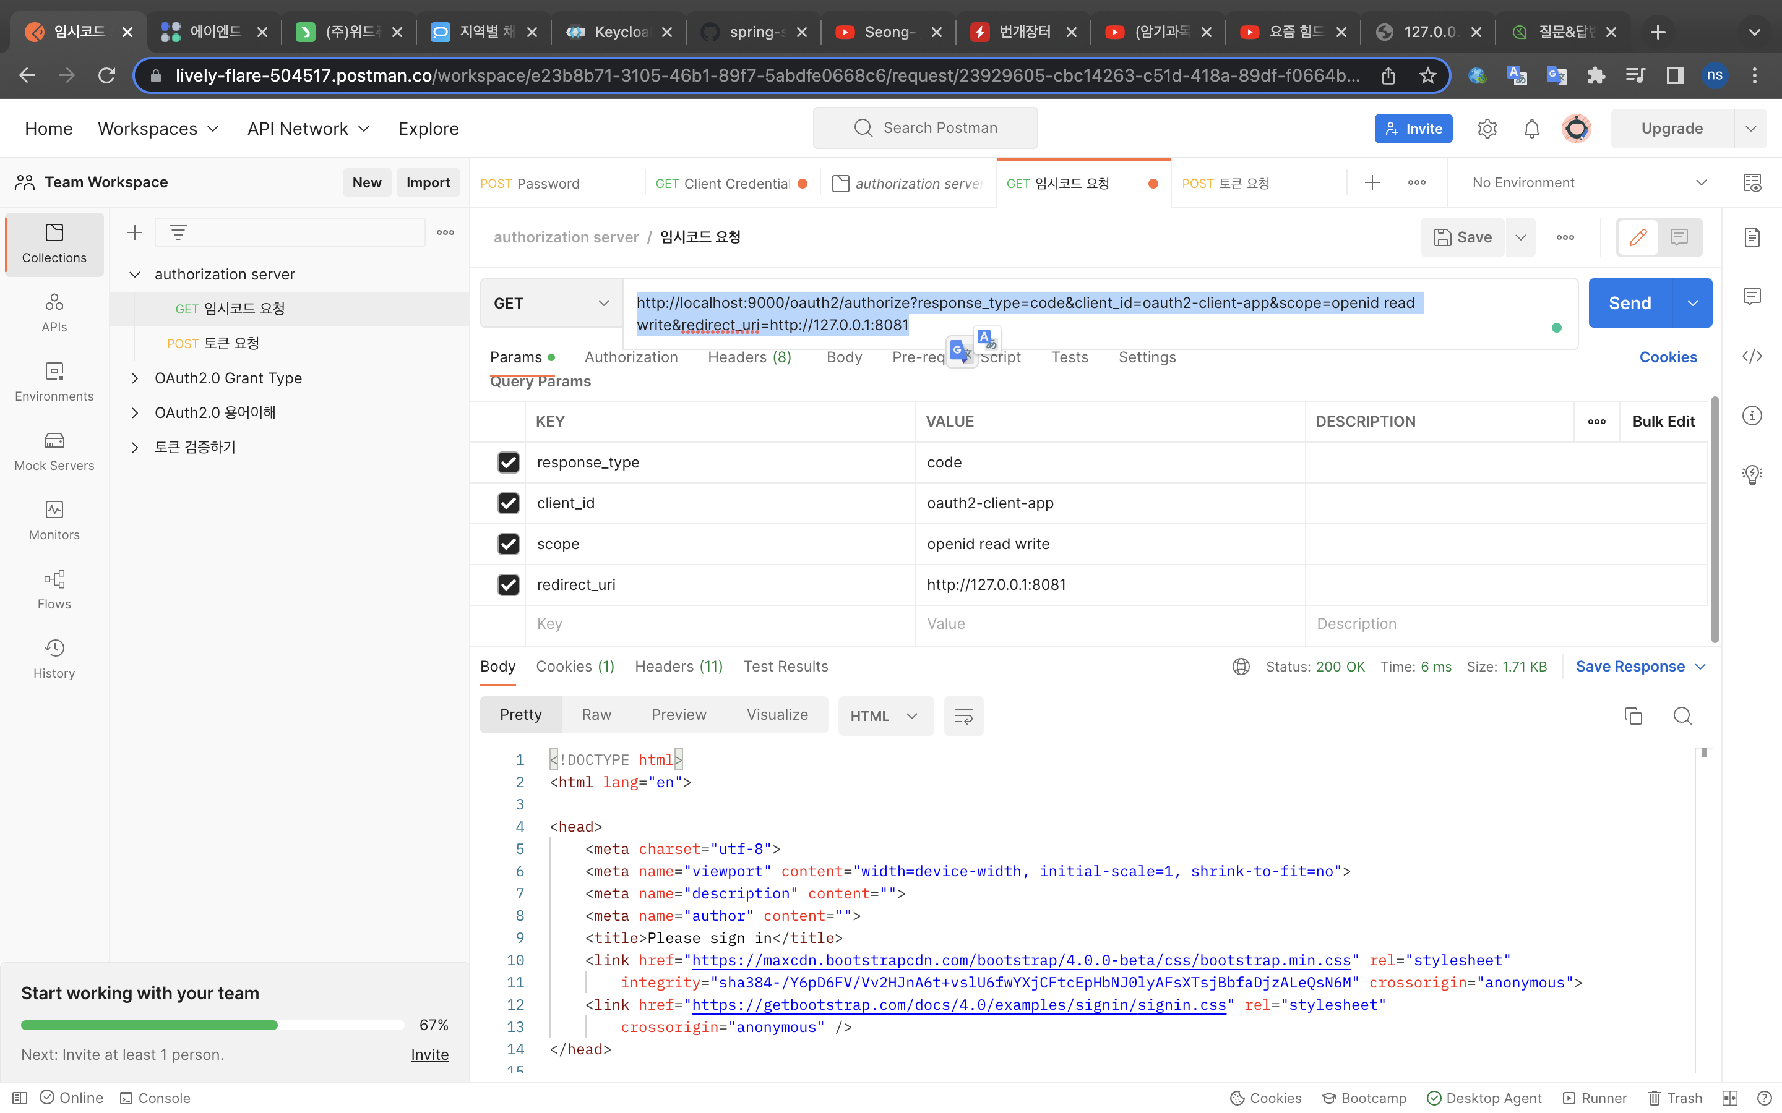Click the notifications bell icon

(1532, 128)
